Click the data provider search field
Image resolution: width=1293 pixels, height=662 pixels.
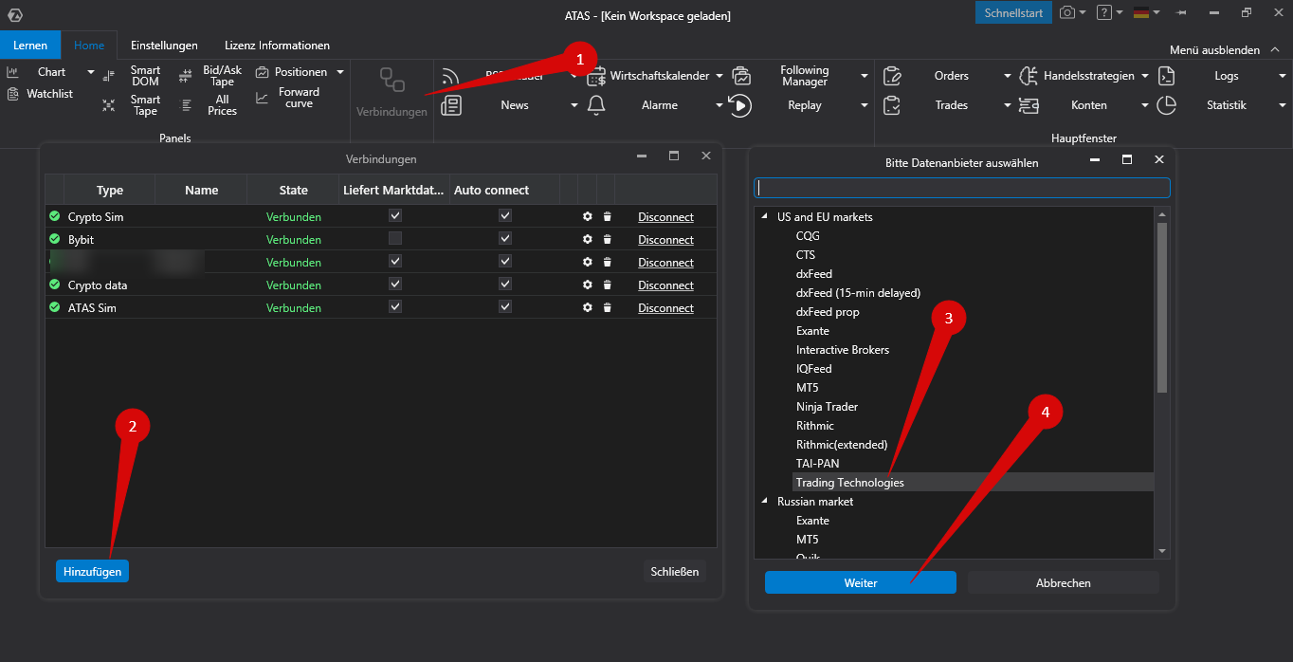coord(962,188)
